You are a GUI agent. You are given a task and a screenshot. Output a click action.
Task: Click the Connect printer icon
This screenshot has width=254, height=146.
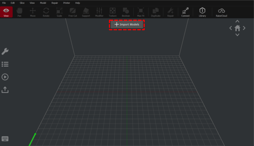[x=185, y=12]
